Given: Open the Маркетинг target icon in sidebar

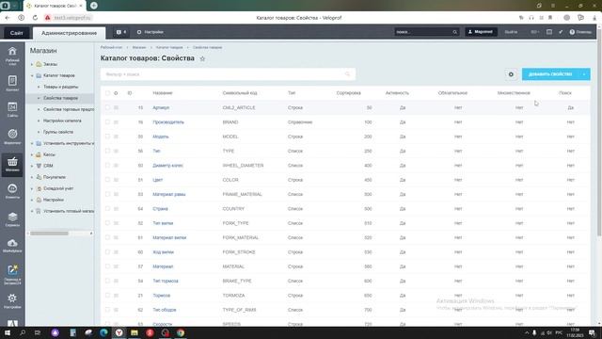Looking at the screenshot, I should pyautogui.click(x=12, y=137).
